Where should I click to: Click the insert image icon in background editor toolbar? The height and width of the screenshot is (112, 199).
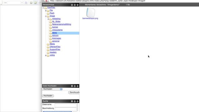tap(35, 3)
